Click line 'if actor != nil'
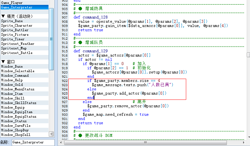Screen dimensions: 250x146 (x=95, y=60)
